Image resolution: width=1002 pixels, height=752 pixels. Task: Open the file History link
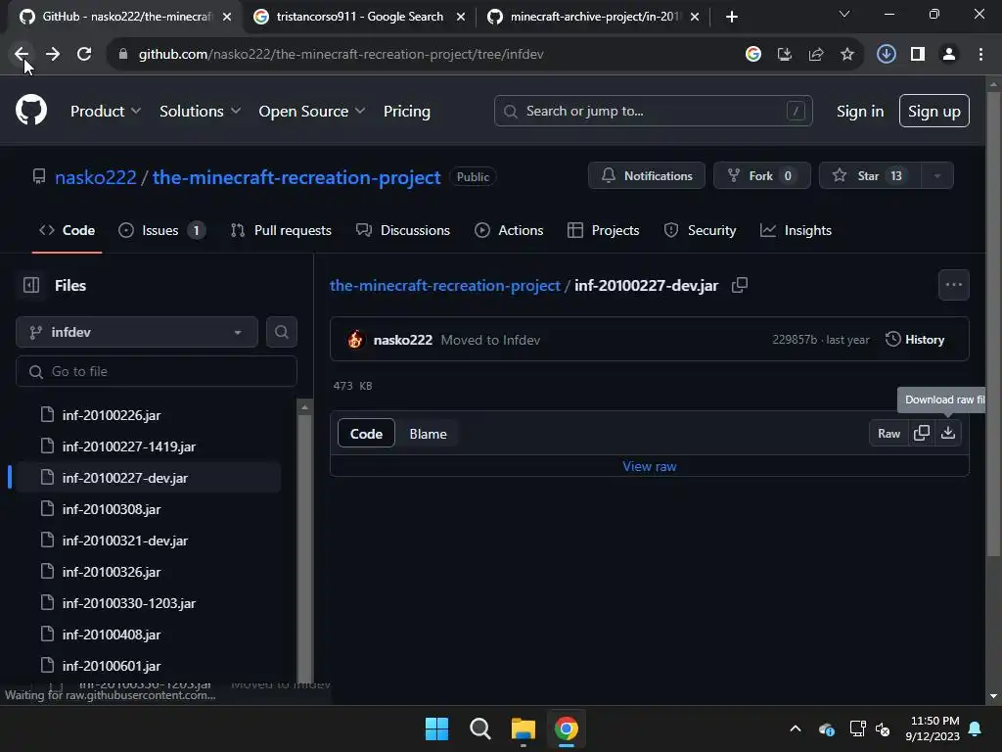coord(915,340)
